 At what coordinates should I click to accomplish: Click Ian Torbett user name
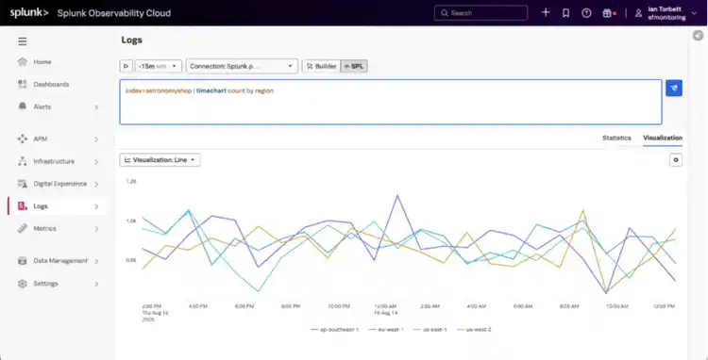665,9
